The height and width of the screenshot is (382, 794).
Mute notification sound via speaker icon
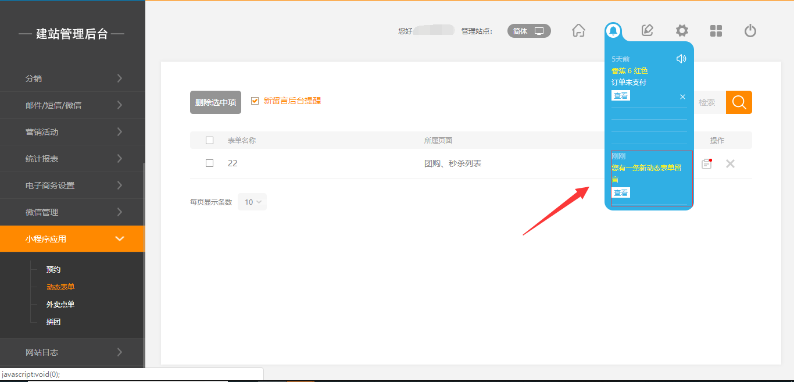pyautogui.click(x=681, y=59)
